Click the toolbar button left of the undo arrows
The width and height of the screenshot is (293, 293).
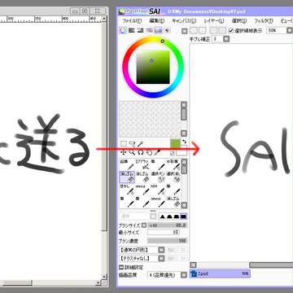[x=184, y=31]
